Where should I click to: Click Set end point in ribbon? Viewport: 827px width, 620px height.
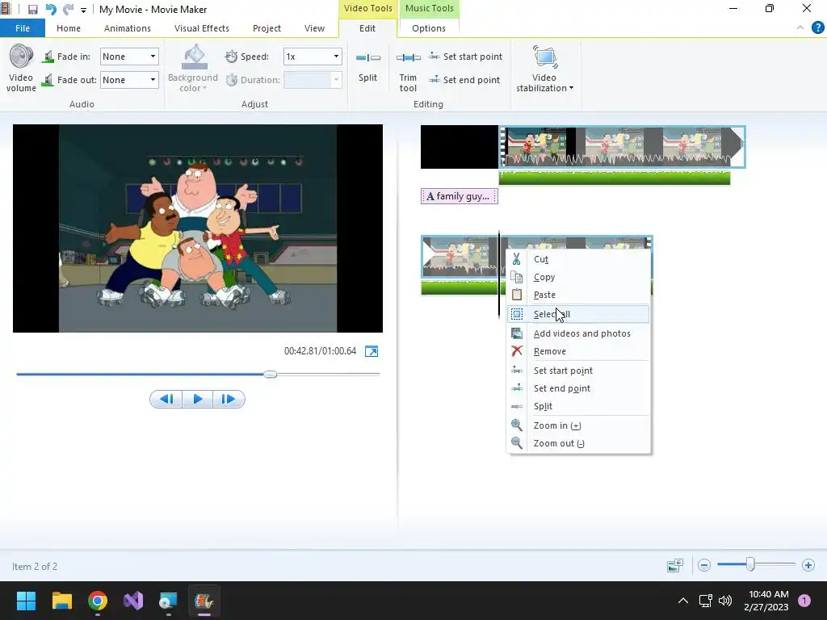click(x=464, y=80)
